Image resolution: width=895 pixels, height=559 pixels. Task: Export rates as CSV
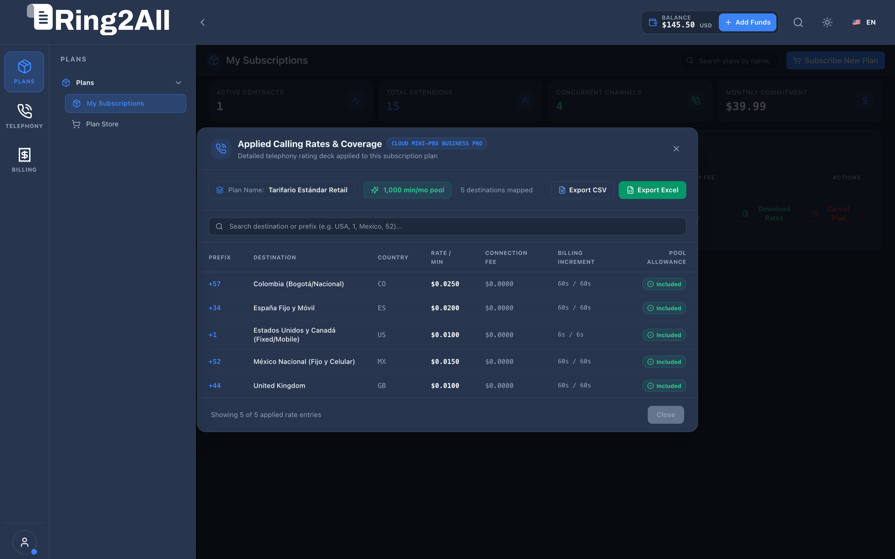coord(583,190)
